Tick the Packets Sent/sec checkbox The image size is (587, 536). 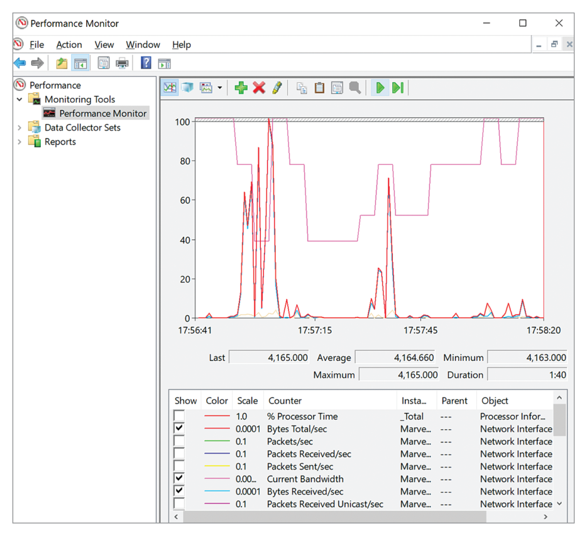179,466
